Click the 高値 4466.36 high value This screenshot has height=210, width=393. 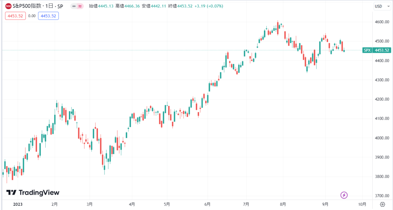[127, 6]
